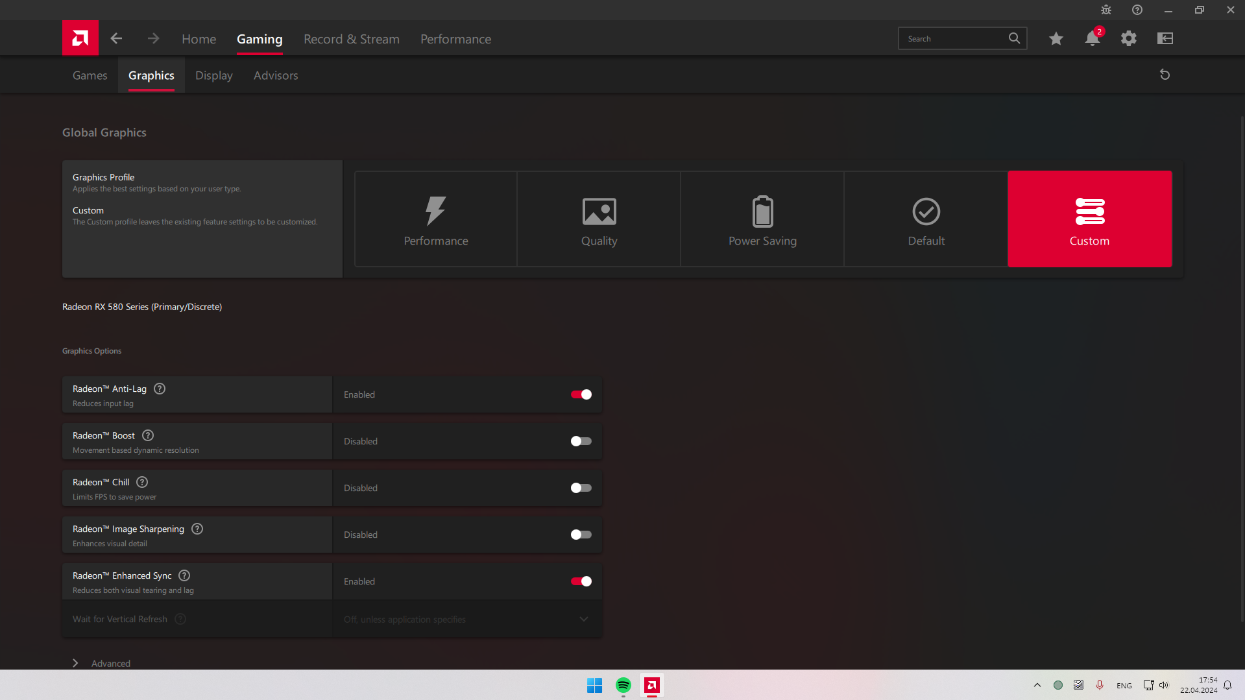Show help for Radeon Image Sharpening
1245x700 pixels.
[197, 529]
